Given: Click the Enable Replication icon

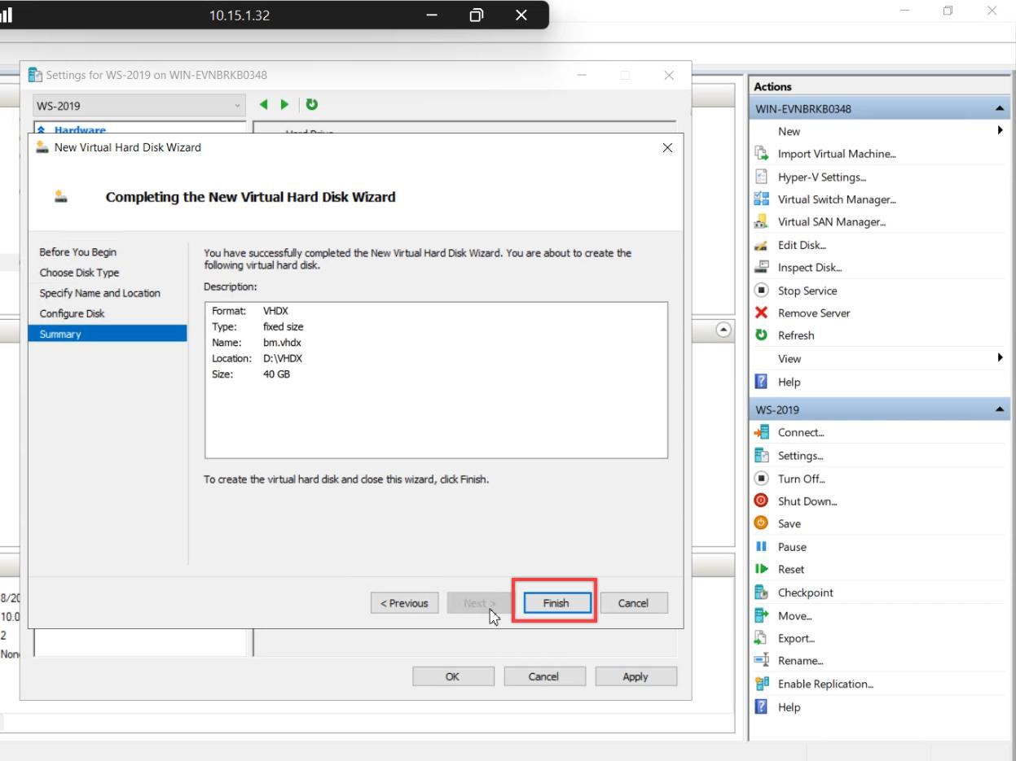Looking at the screenshot, I should click(x=763, y=684).
